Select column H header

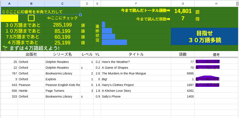216,3
